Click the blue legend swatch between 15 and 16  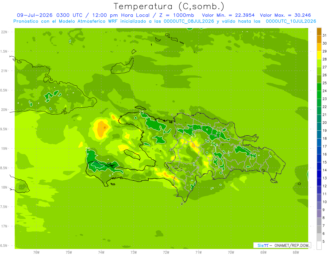coord(319,158)
